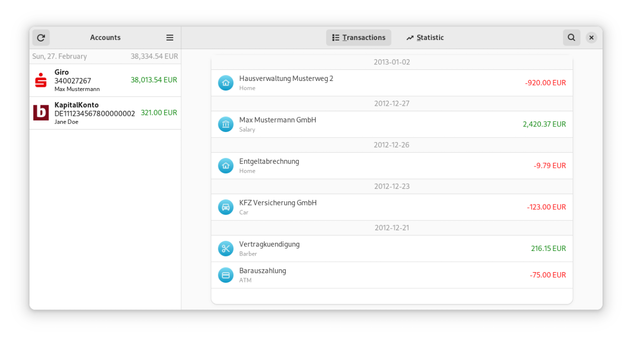Click the ATM card icon beside Barauszahlung
The height and width of the screenshot is (342, 632).
coord(226,275)
